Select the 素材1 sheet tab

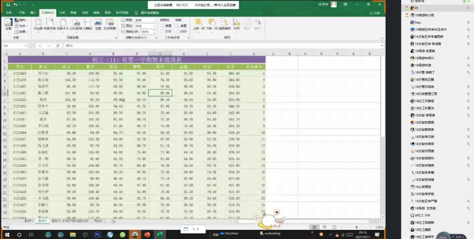click(x=29, y=221)
